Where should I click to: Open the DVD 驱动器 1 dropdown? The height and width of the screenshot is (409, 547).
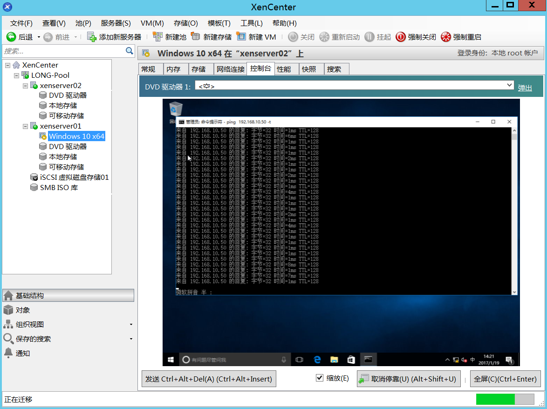509,85
